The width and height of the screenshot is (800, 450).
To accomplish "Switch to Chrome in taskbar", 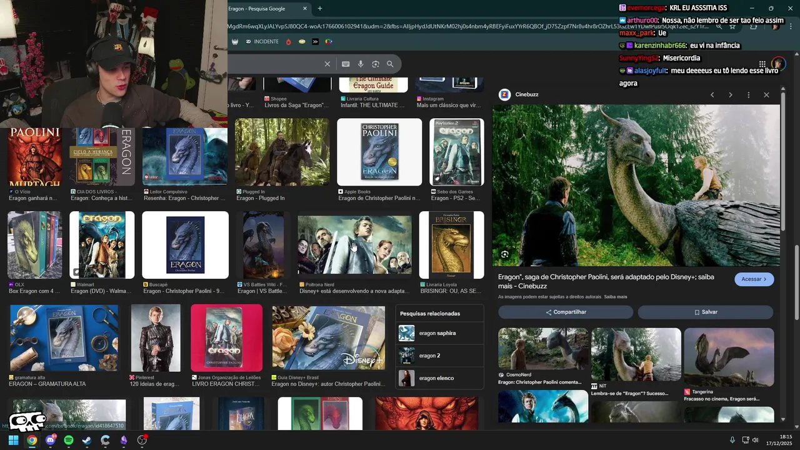I will [32, 440].
